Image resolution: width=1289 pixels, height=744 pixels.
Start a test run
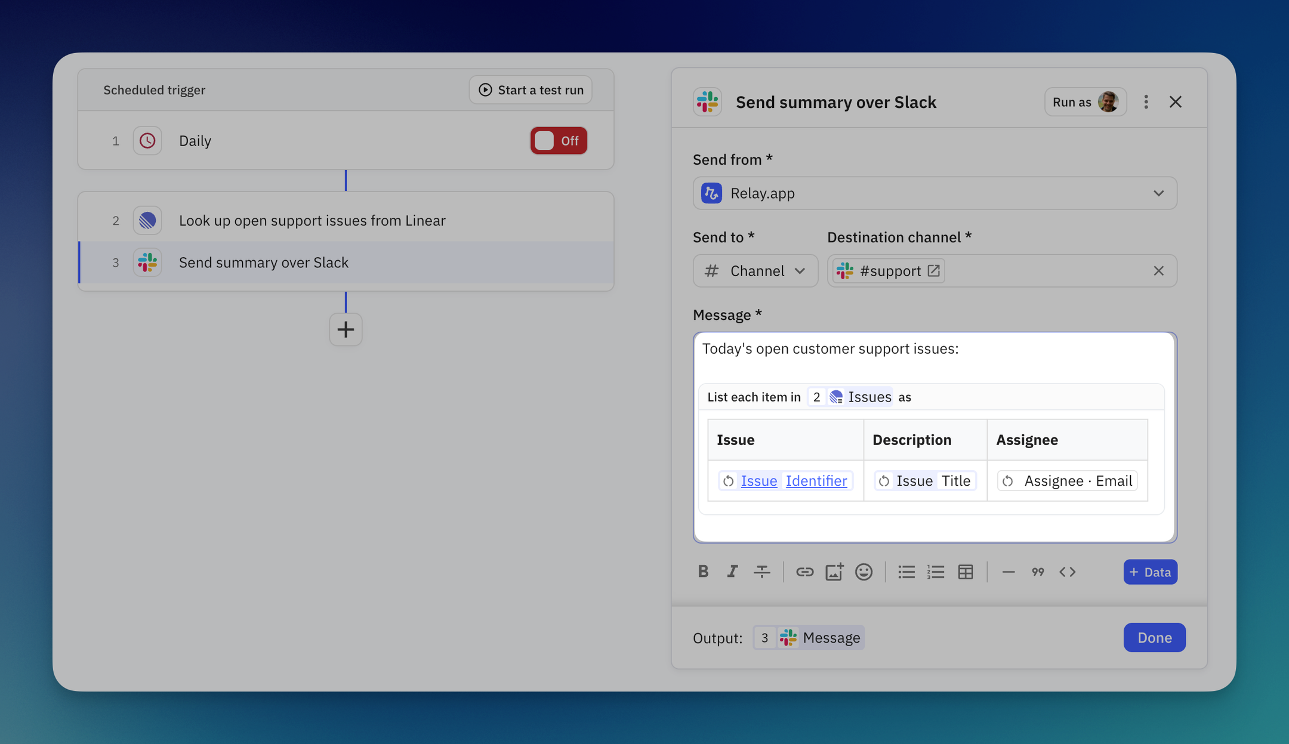click(531, 90)
